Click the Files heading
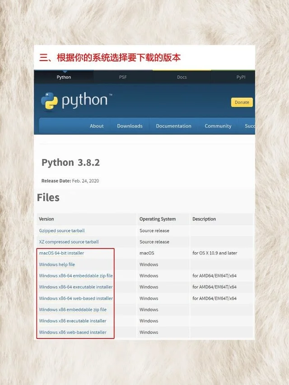 (x=48, y=197)
